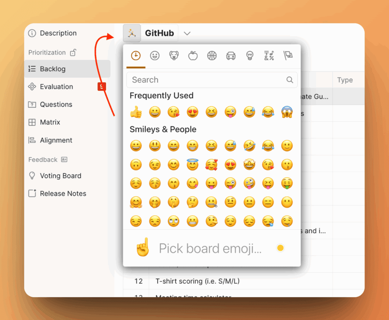Switch to Smileys & People emoji category
Viewport: 389px width, 320px height.
click(x=155, y=56)
